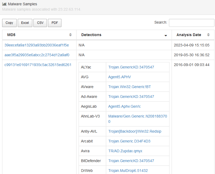215x174 pixels.
Task: Click the Malware Samples panel title
Action: (x=23, y=4)
